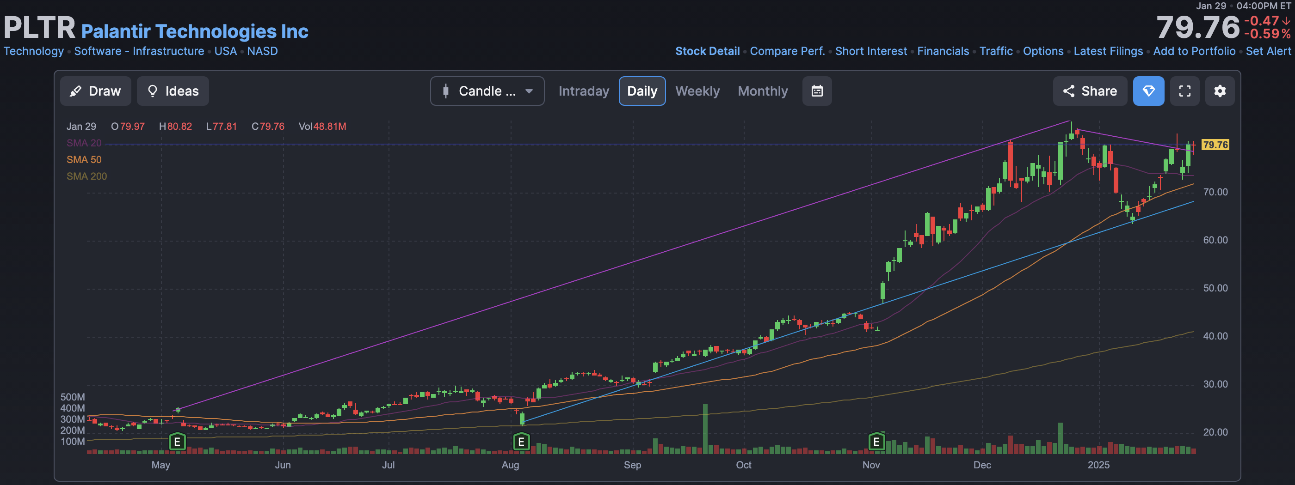Toggle the SMA 50 indicator label
Screen dimensions: 1295x485
(x=84, y=160)
